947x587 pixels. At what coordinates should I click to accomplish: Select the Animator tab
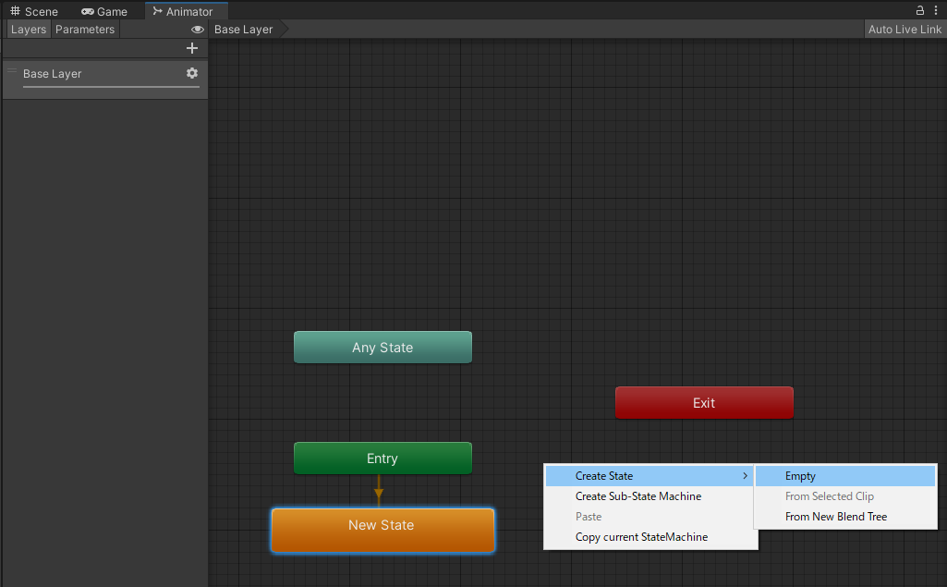(x=183, y=12)
